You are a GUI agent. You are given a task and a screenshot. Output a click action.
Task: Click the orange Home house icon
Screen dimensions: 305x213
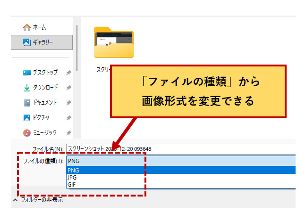[27, 27]
